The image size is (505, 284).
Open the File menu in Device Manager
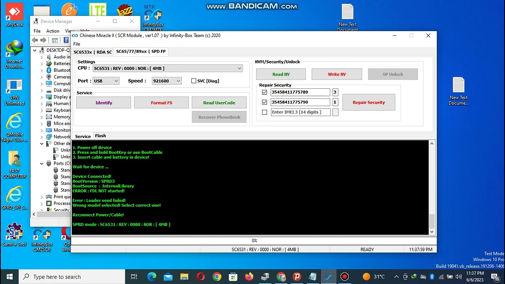coord(37,31)
